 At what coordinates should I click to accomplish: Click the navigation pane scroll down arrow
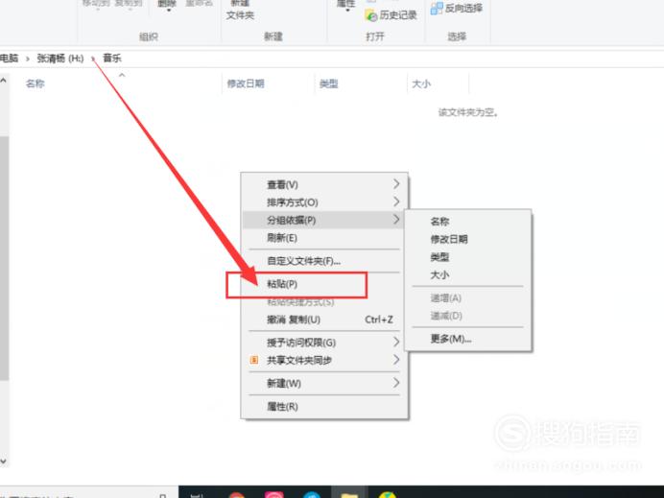click(4, 461)
